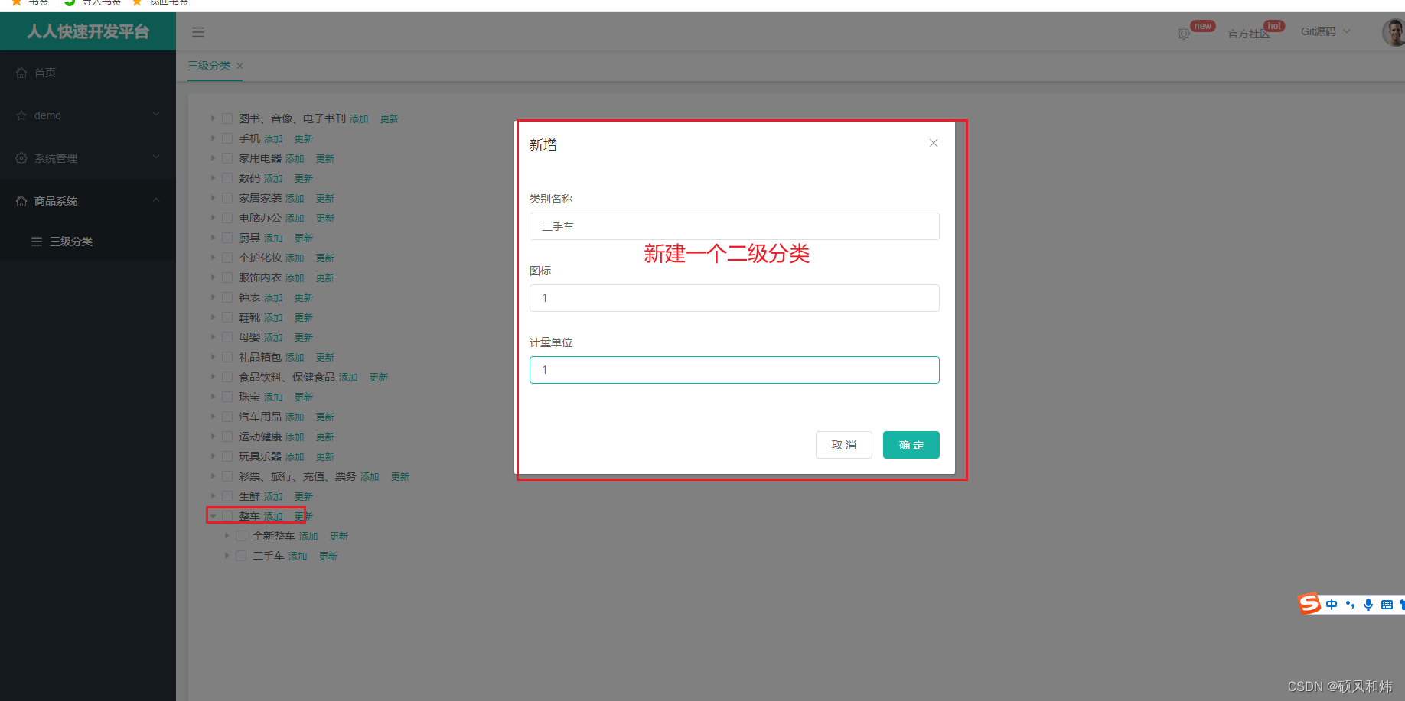Screen dimensions: 1405x701
Task: Switch to the 三级分类 tab
Action: pyautogui.click(x=209, y=66)
